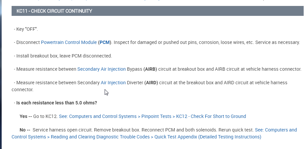
Task: Click Reading and Clearing Diagnostic Trouble Codes link
Action: [100, 137]
